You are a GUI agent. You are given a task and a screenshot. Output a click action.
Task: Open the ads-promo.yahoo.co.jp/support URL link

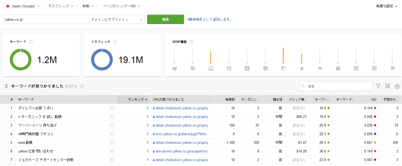click(183, 151)
